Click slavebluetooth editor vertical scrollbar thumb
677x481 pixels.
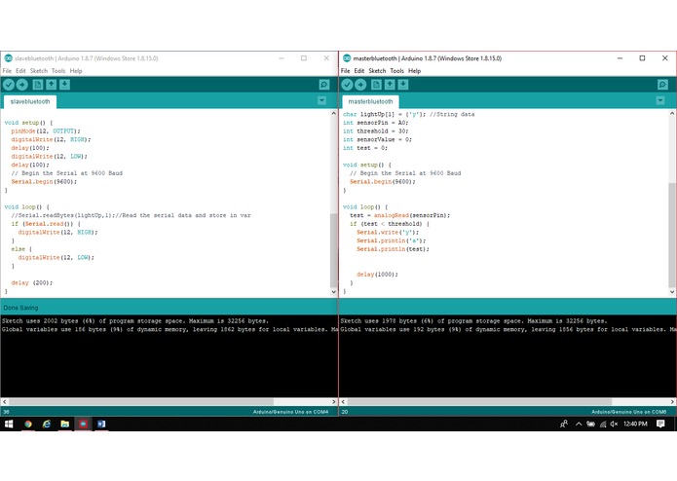[333, 250]
